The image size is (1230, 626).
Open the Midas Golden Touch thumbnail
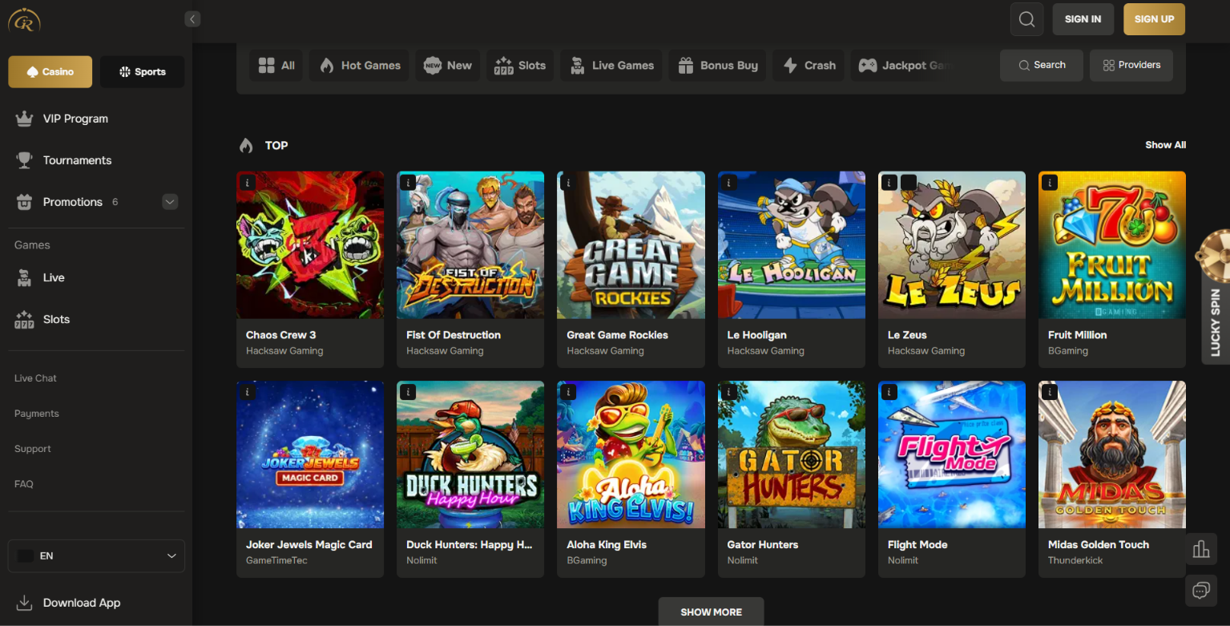[1112, 454]
